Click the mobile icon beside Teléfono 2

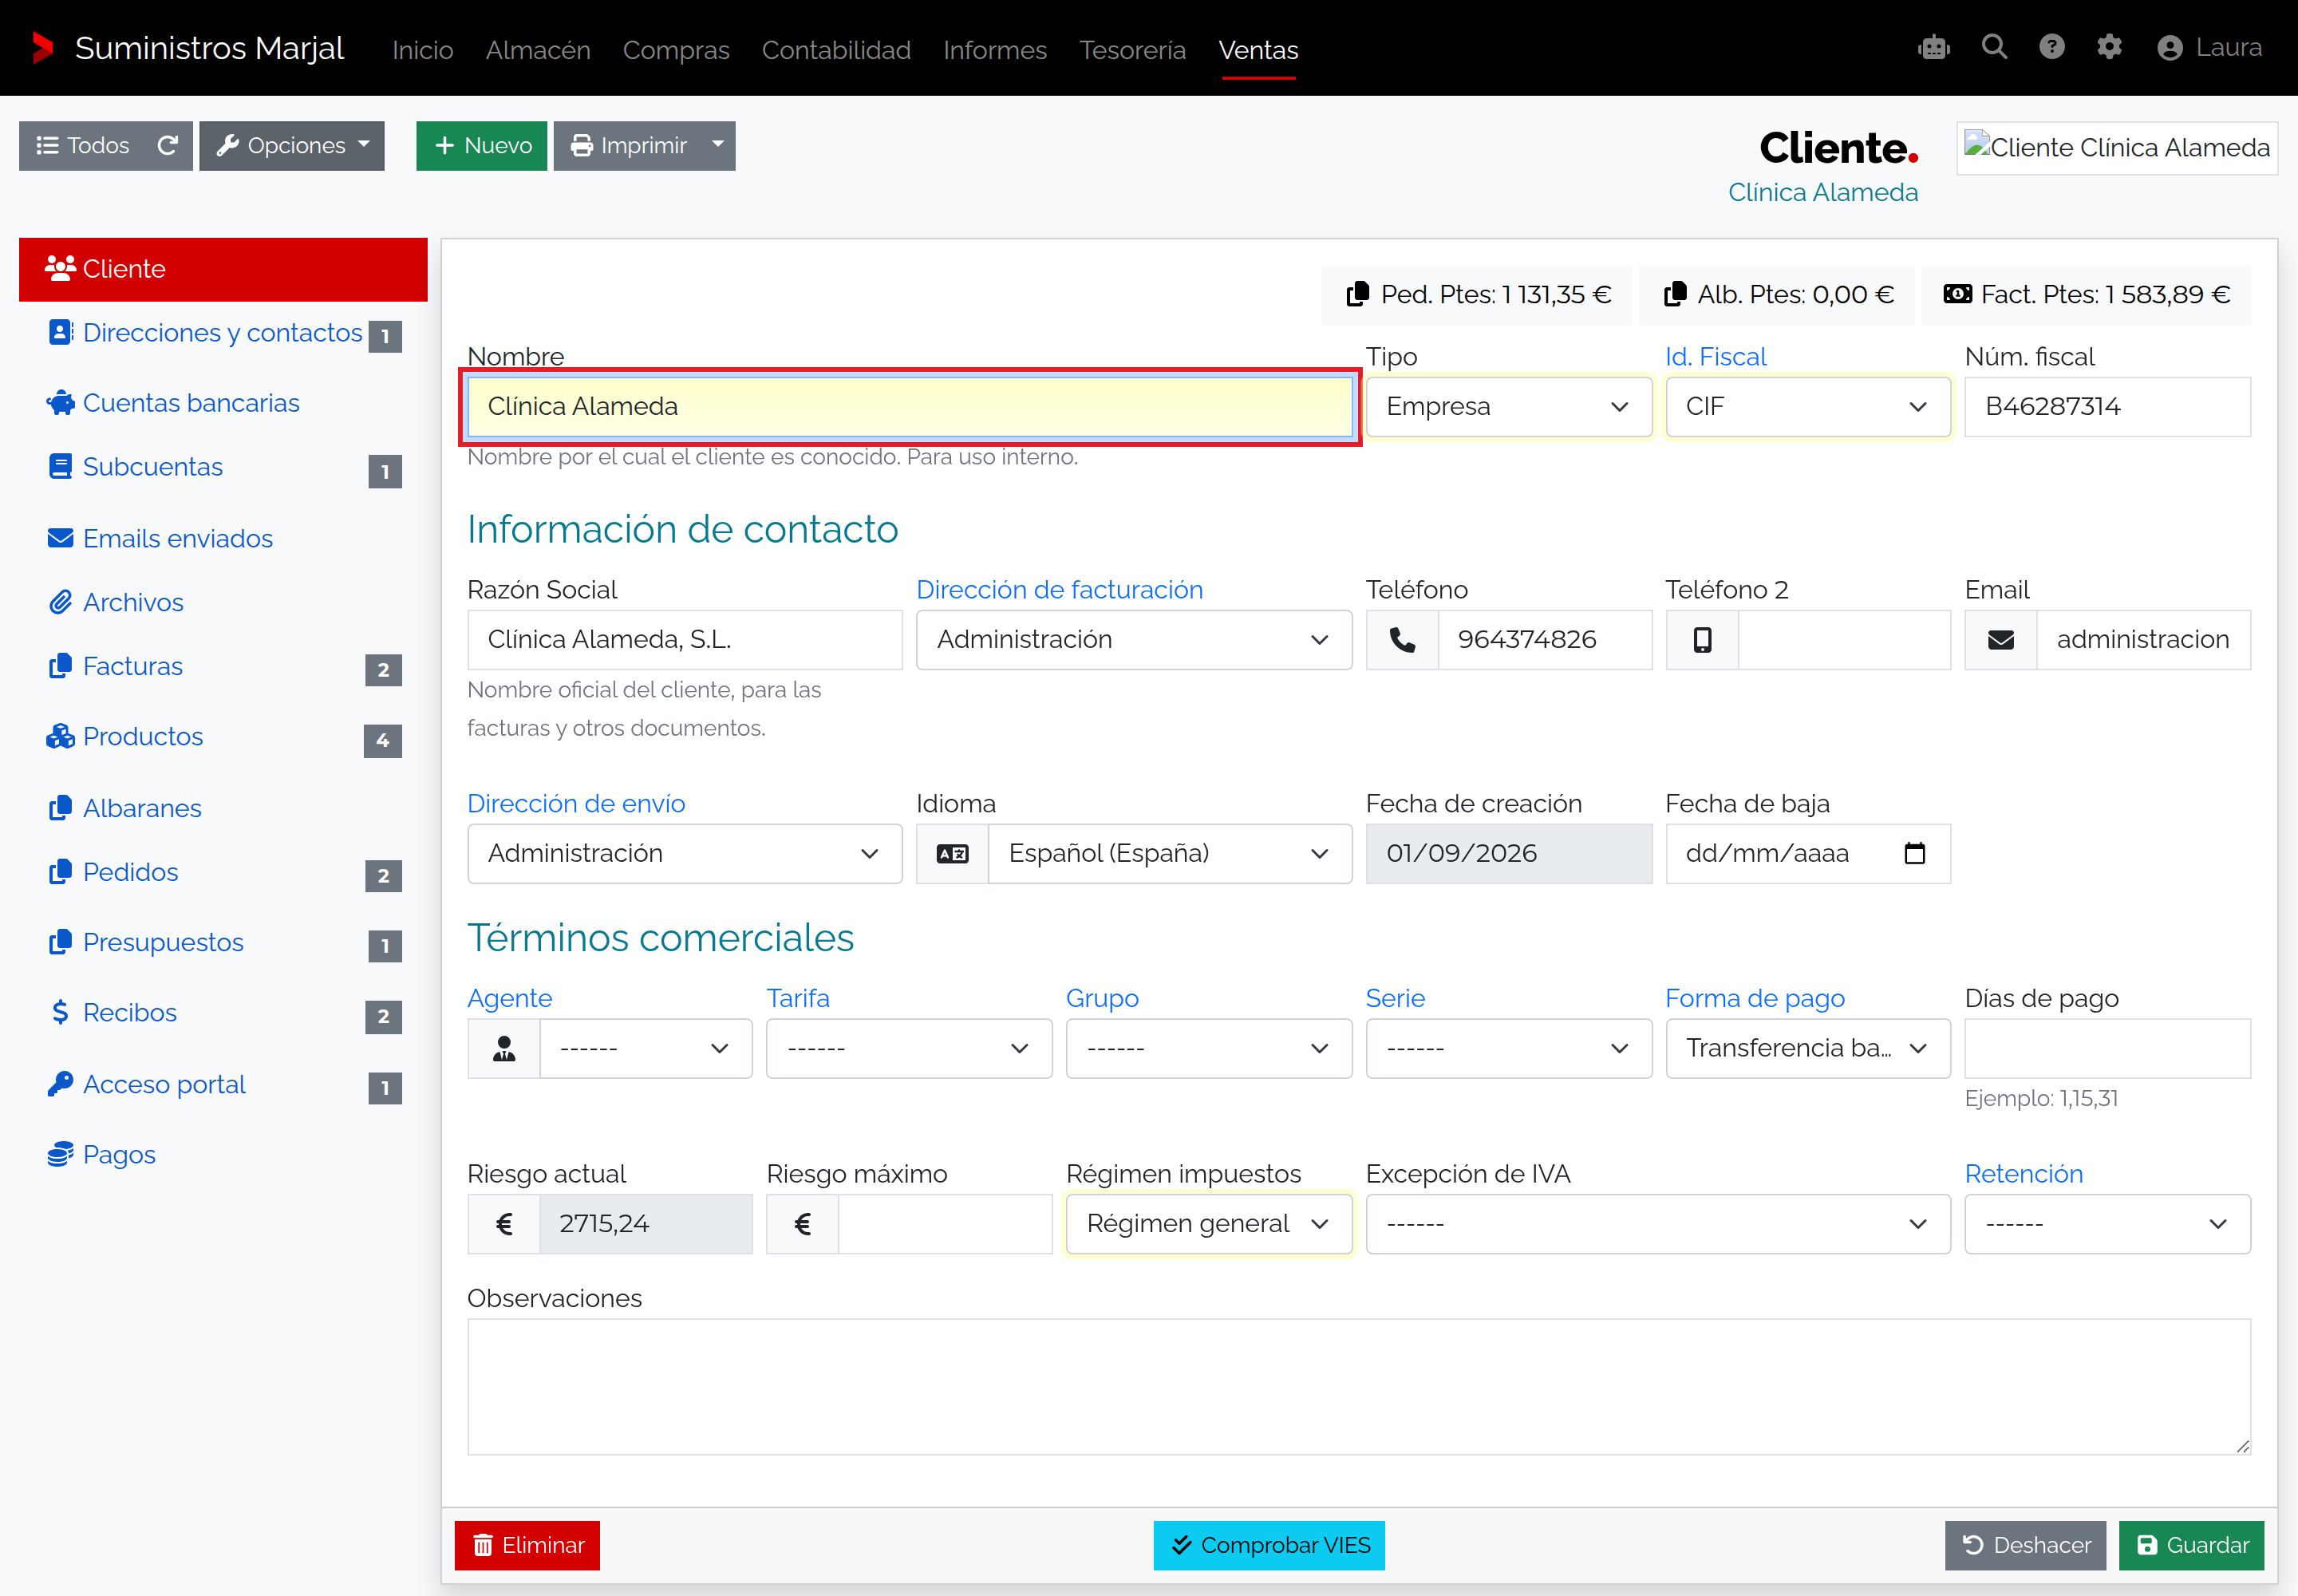click(x=1702, y=639)
